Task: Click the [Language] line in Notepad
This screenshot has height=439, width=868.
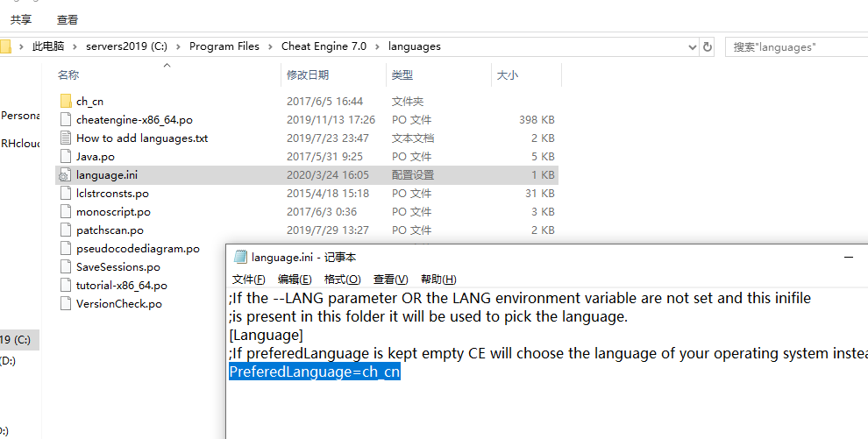Action: [266, 335]
